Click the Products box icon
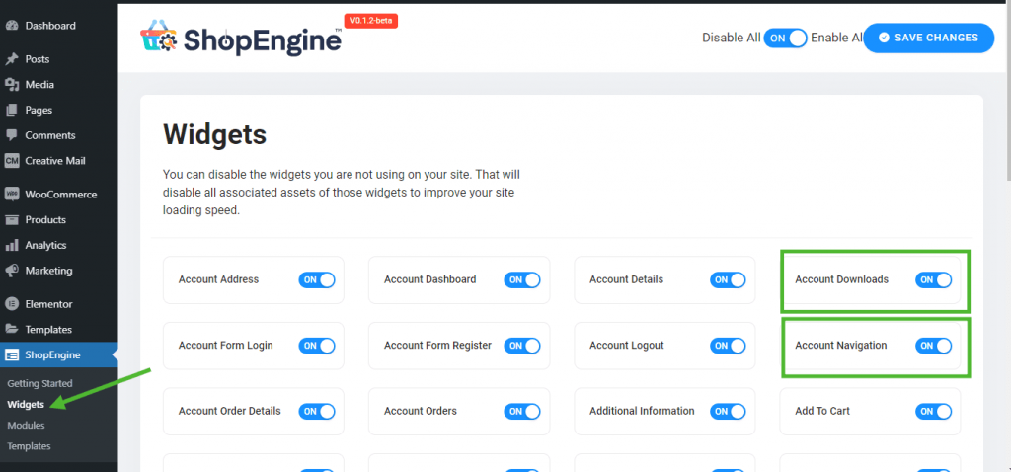Screen dimensions: 1011x472 pos(12,220)
